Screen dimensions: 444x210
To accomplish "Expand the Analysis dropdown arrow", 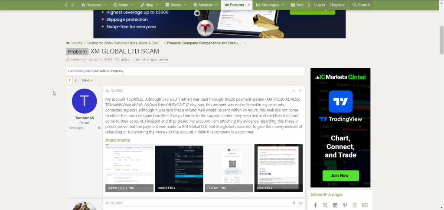I will tap(216, 5).
